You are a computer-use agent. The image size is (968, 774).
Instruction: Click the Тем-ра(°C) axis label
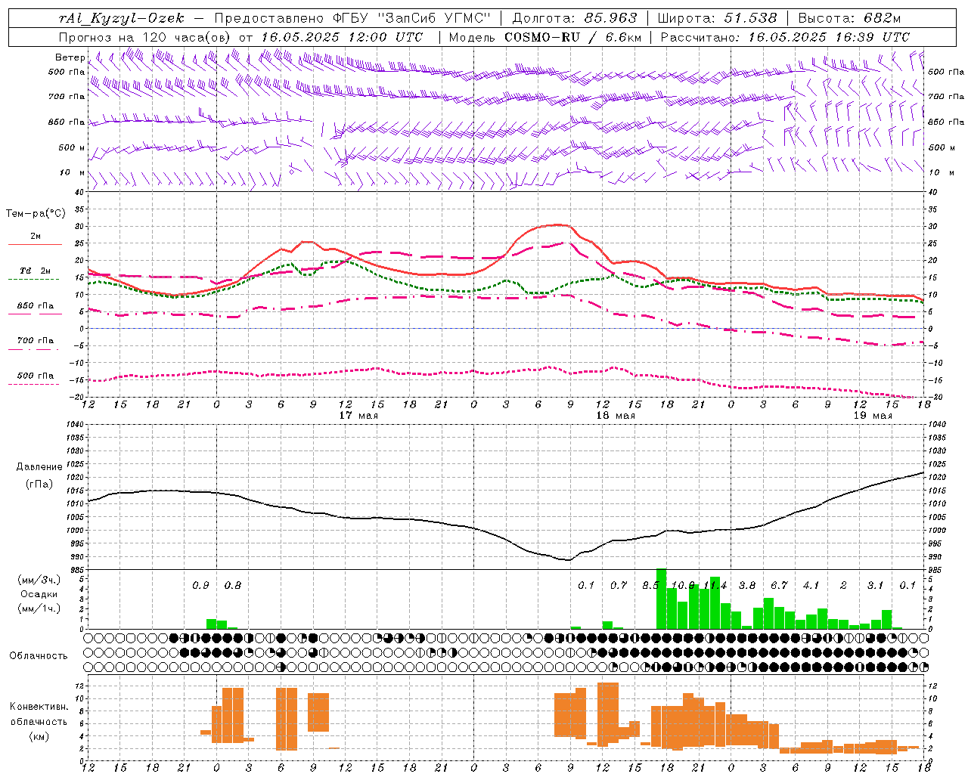click(x=36, y=214)
